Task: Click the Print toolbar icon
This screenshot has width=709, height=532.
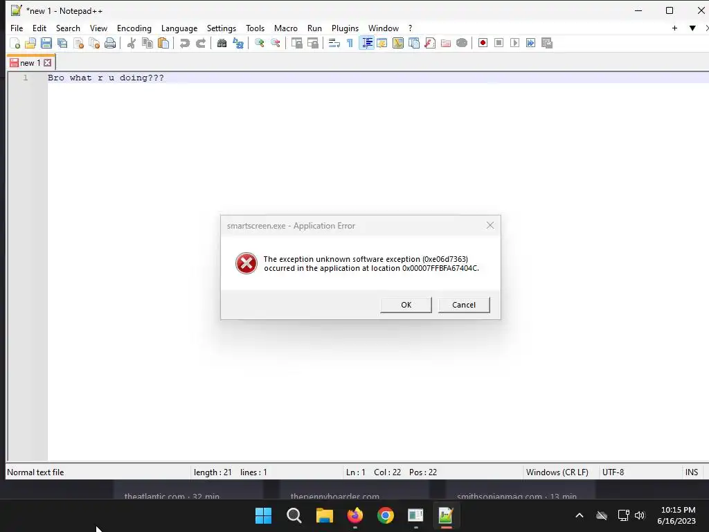Action: (110, 43)
